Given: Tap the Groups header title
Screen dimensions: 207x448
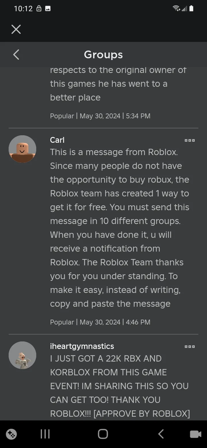Looking at the screenshot, I should (103, 55).
